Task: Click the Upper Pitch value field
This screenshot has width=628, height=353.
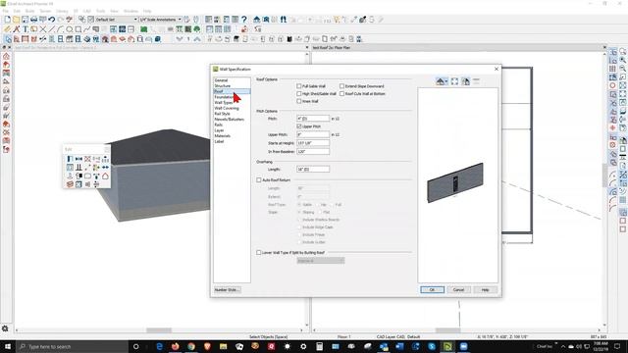Action: pos(313,135)
